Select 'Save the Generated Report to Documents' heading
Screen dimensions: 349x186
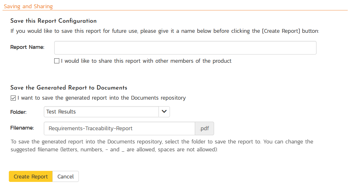click(69, 88)
